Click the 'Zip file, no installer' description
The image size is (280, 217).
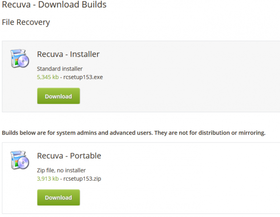pyautogui.click(x=61, y=170)
